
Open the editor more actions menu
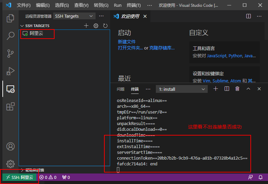tap(259, 16)
